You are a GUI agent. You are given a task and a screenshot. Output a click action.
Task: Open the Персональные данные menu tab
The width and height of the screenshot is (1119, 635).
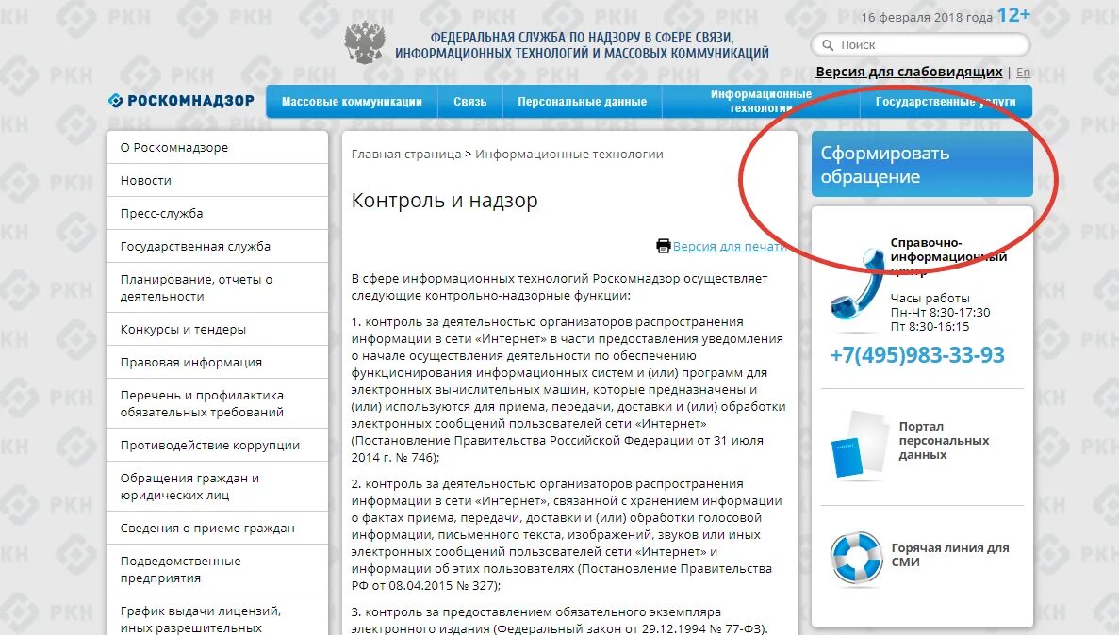pos(583,102)
